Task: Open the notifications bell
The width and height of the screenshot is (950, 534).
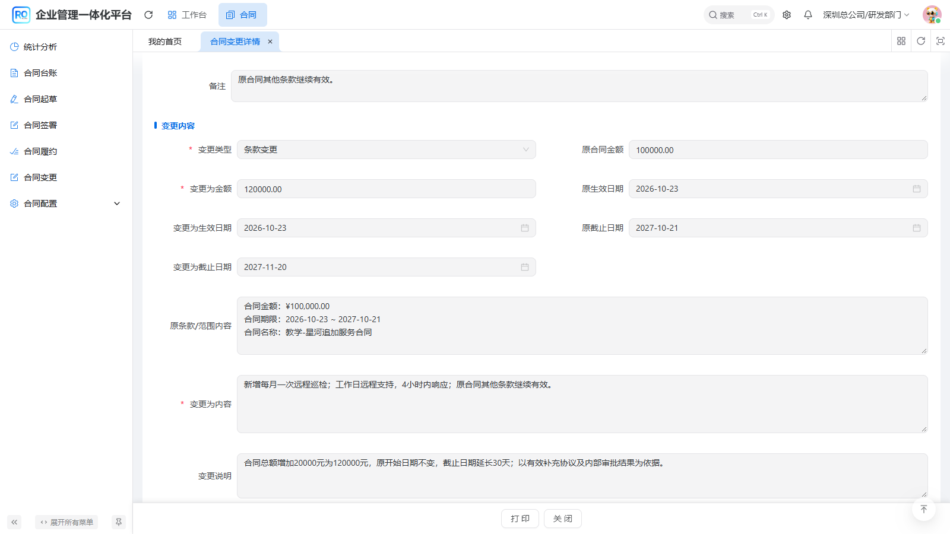Action: point(808,15)
